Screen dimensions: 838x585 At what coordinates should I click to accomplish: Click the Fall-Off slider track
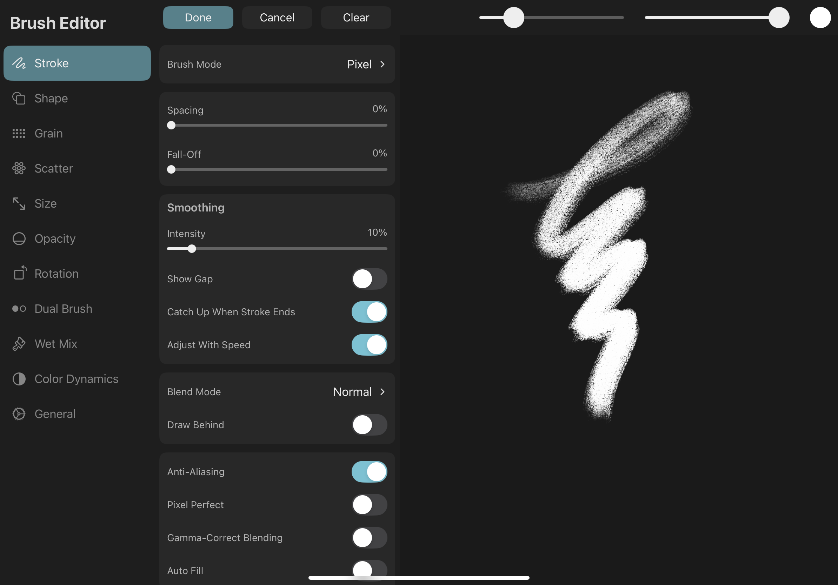click(277, 170)
